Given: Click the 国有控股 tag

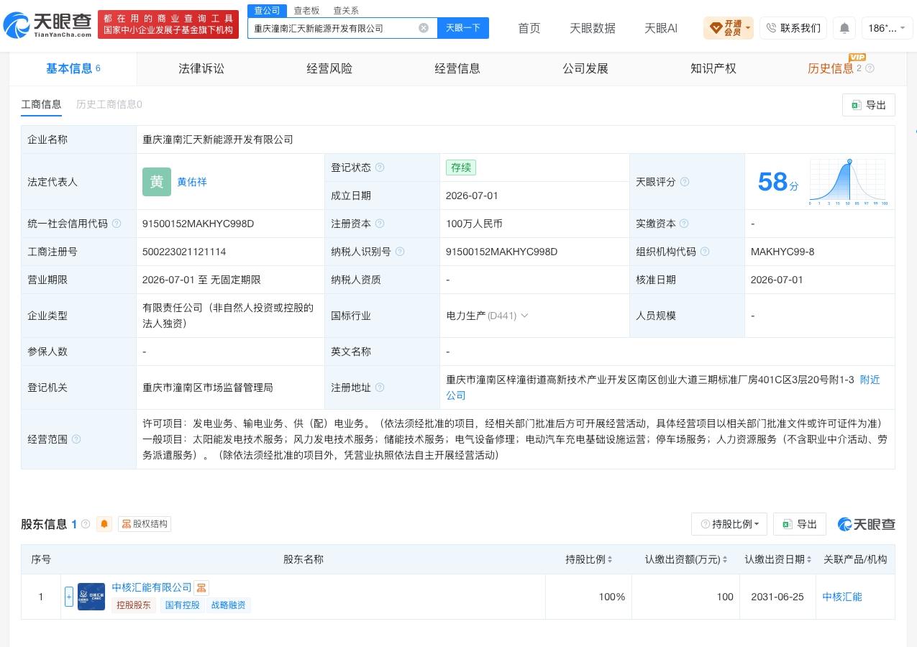Looking at the screenshot, I should (183, 605).
